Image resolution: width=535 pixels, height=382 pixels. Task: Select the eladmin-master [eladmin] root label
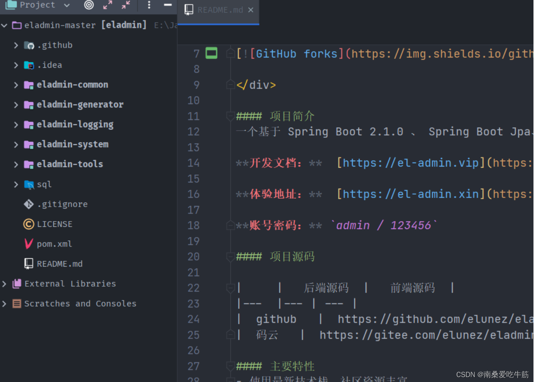pyautogui.click(x=86, y=25)
